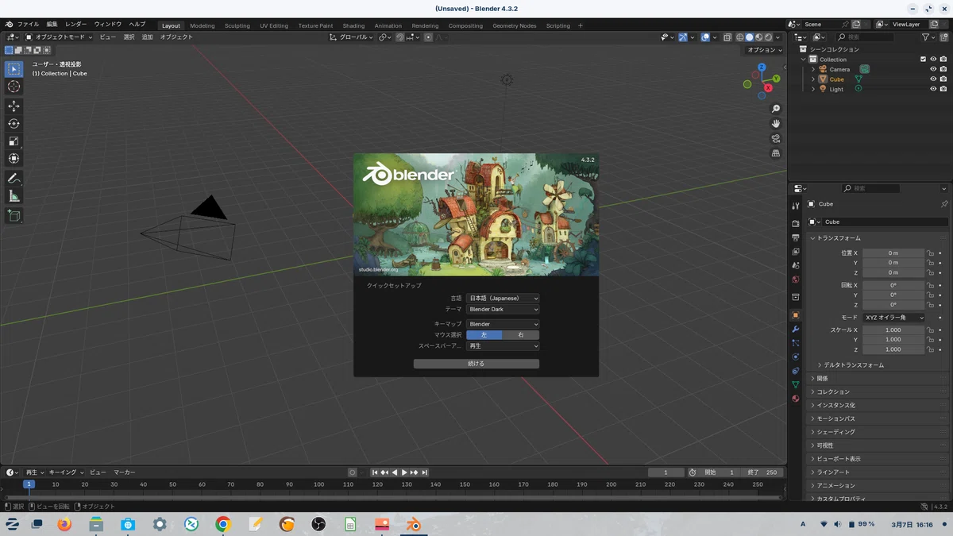Switch to wireframe viewport shading
Image resolution: width=953 pixels, height=536 pixels.
tap(740, 37)
